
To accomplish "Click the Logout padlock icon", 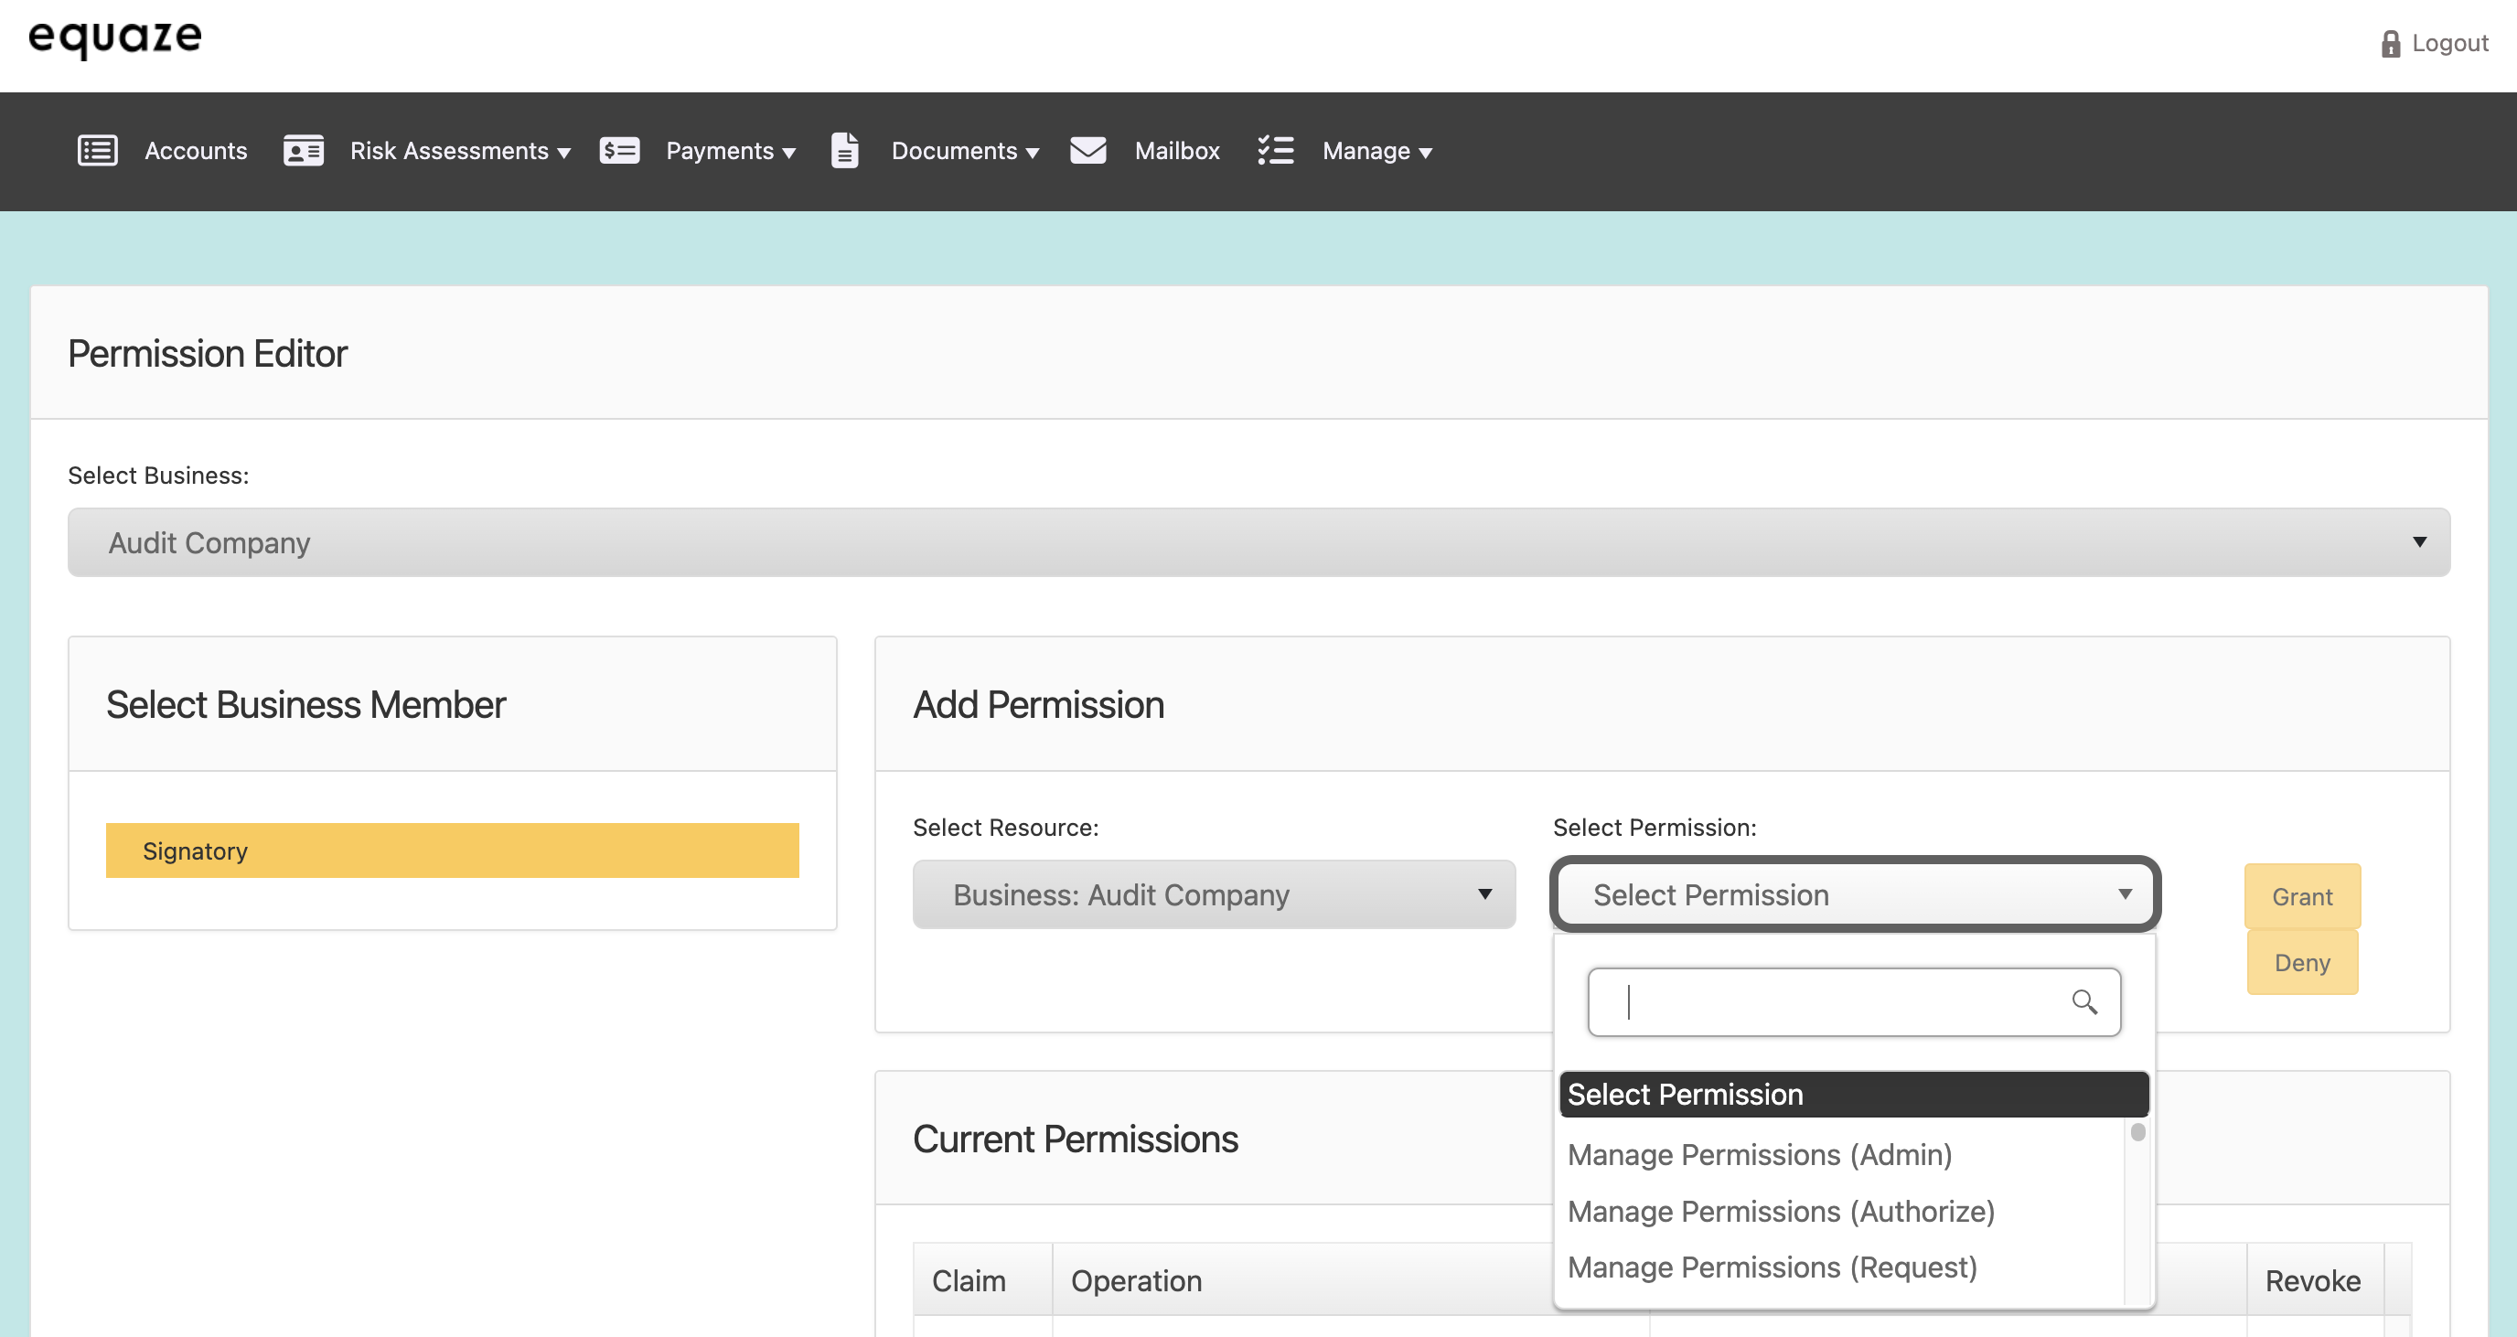I will pos(2390,44).
